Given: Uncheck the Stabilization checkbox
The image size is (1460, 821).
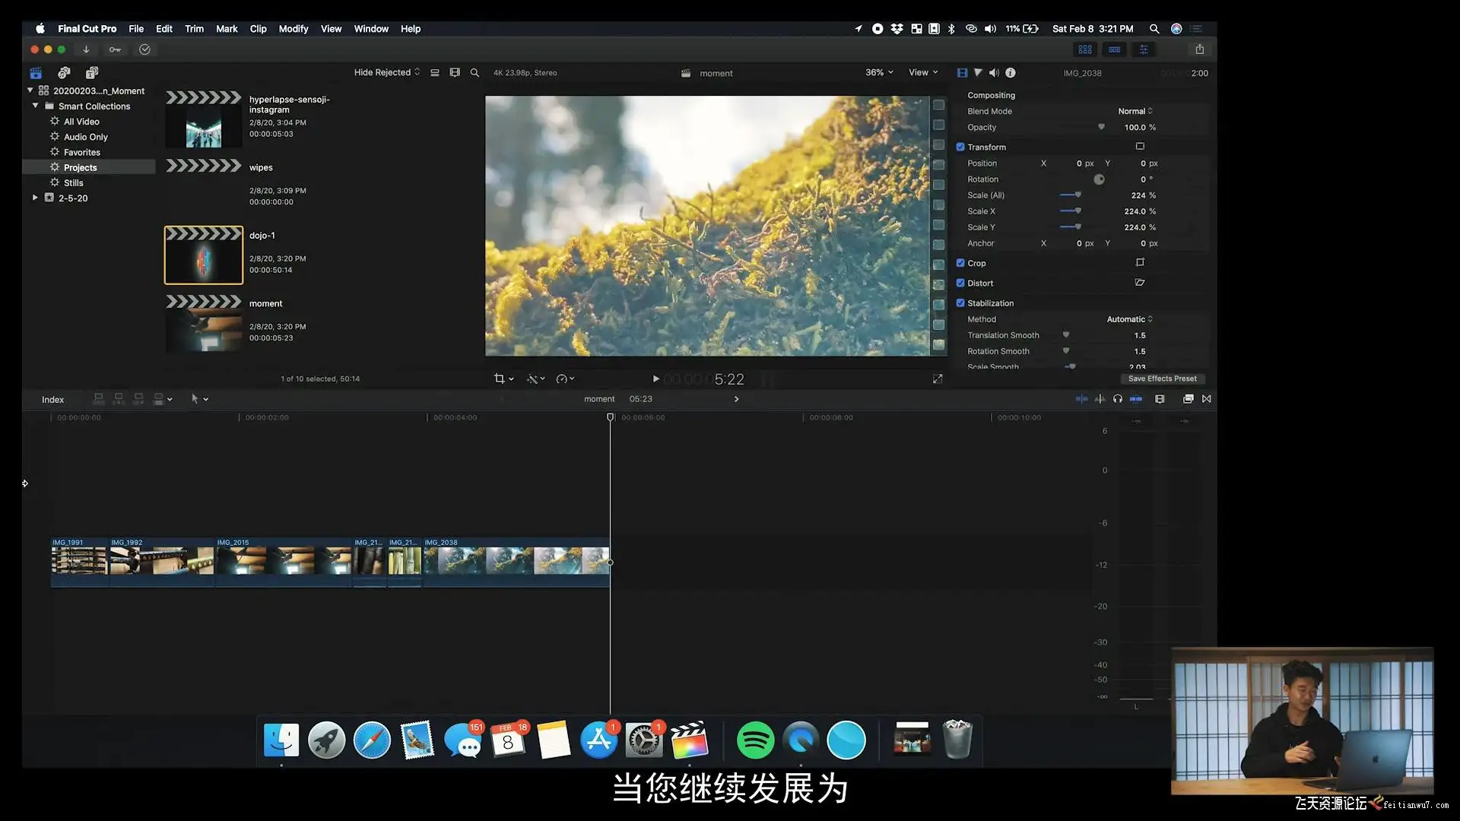Looking at the screenshot, I should click(960, 303).
